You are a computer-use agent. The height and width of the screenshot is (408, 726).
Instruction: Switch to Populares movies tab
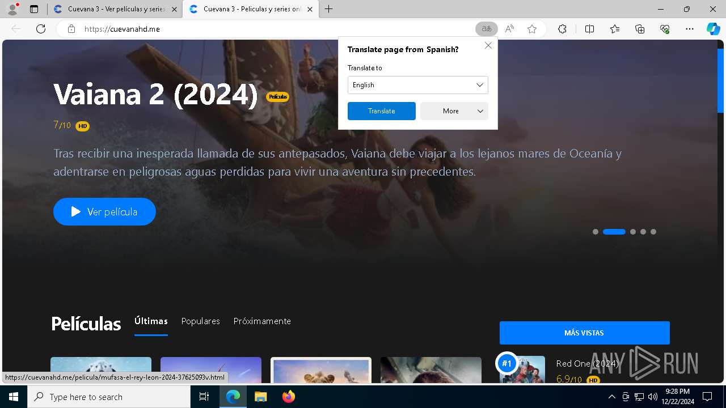(200, 321)
